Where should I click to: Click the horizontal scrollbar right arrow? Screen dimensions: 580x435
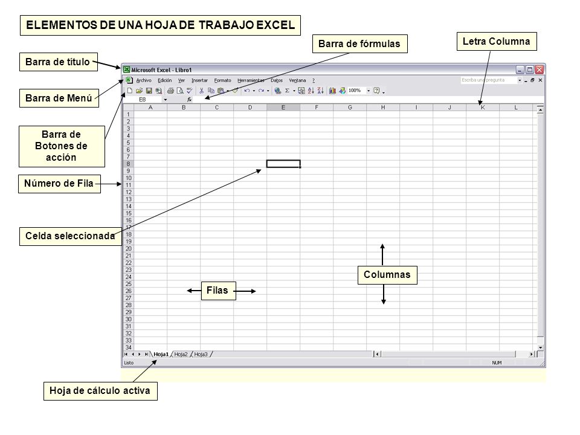click(532, 355)
